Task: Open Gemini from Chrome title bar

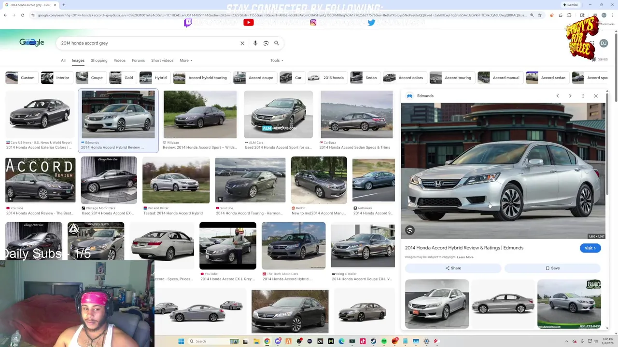Action: [570, 5]
